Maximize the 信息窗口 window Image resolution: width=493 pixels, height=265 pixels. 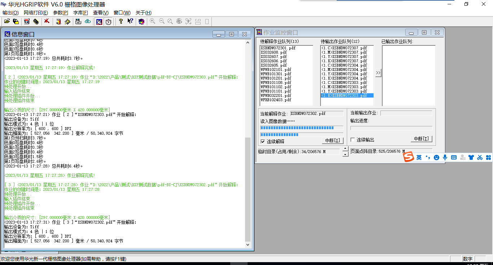[231, 34]
